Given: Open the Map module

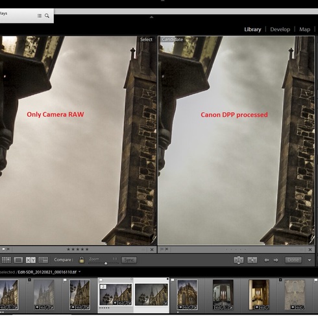Looking at the screenshot, I should [x=304, y=29].
